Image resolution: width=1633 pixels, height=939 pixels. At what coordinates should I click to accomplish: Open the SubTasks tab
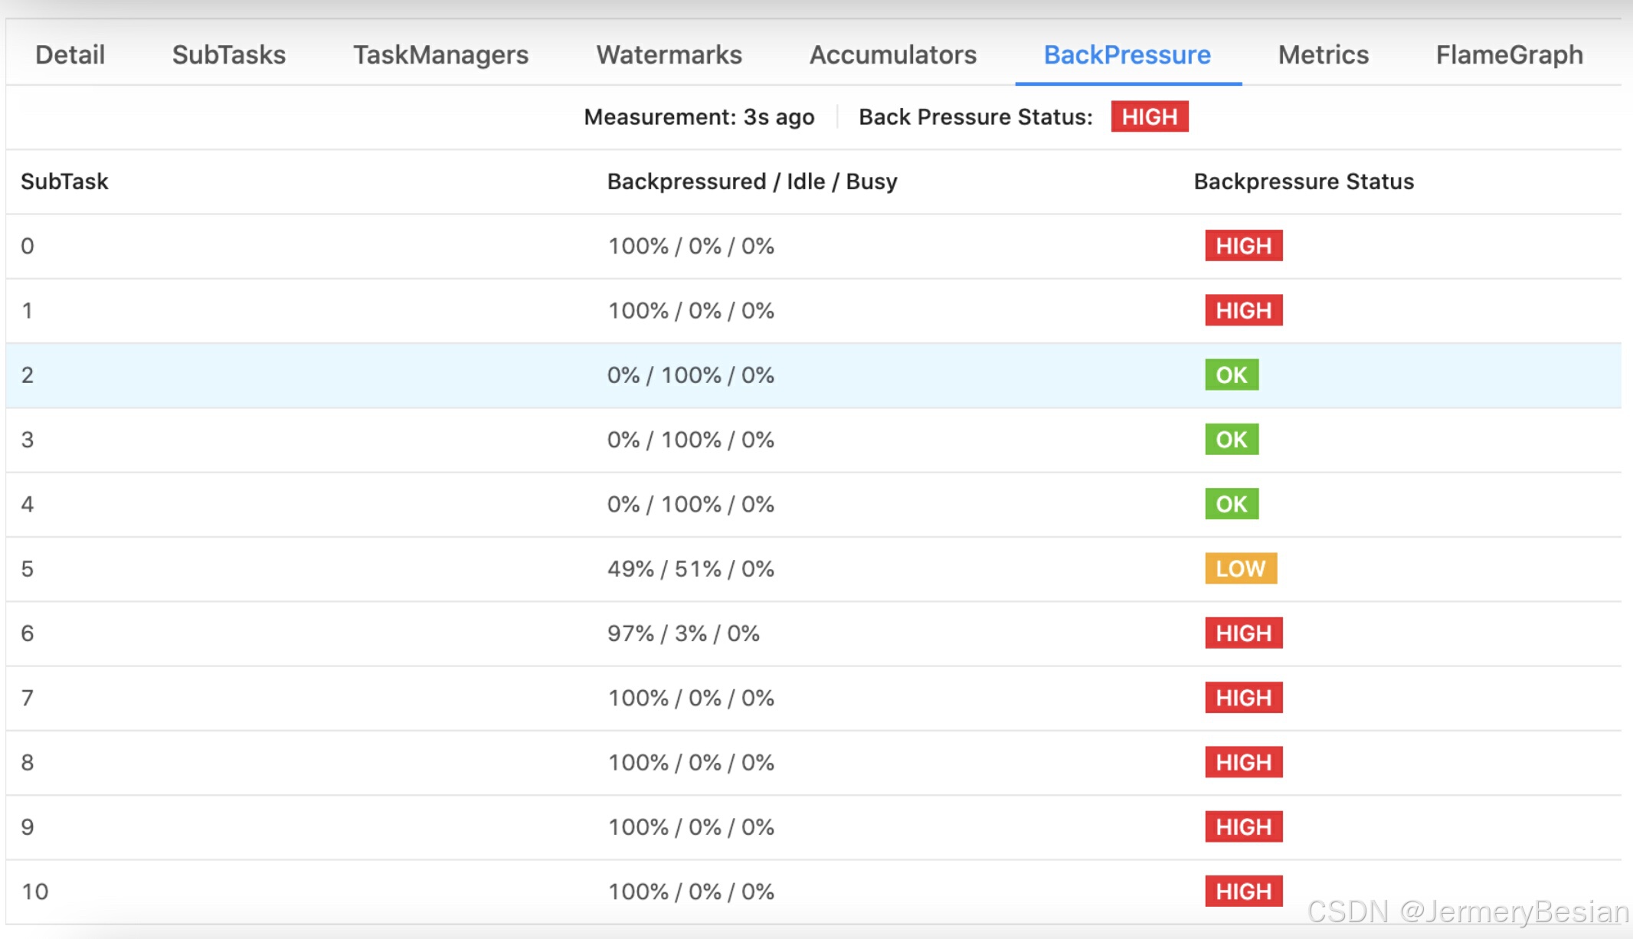(229, 54)
